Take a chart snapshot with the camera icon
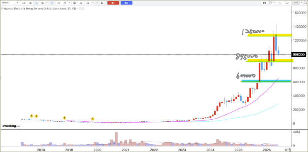 pyautogui.click(x=264, y=3)
